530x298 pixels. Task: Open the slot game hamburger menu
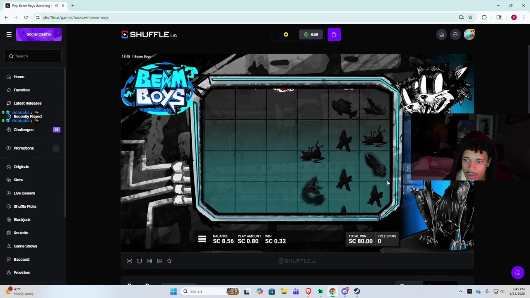tap(202, 239)
